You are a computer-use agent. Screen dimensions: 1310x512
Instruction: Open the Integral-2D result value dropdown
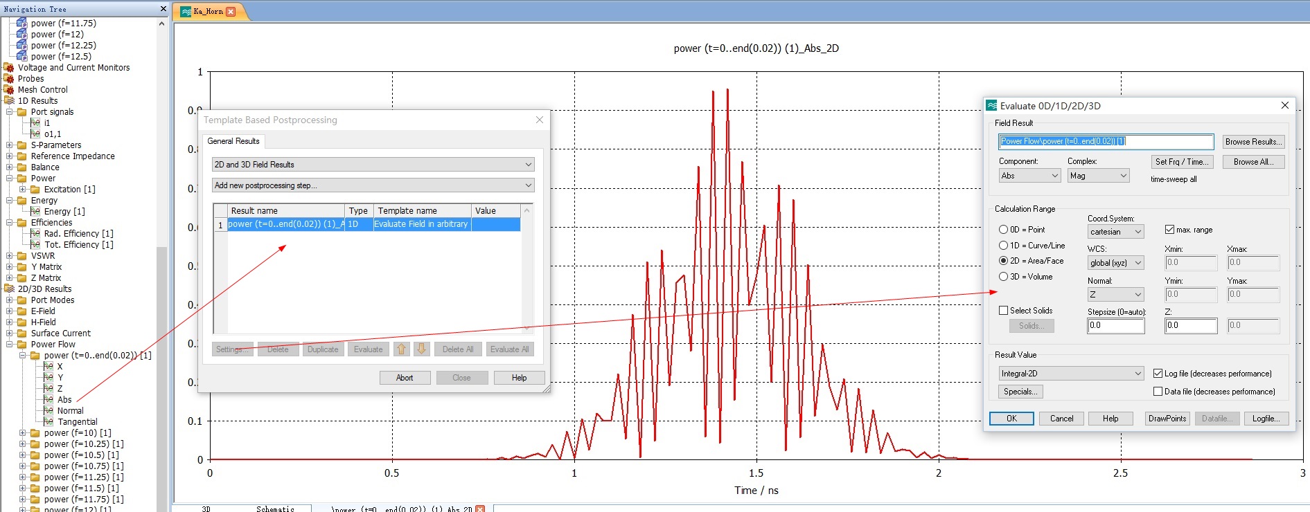click(1071, 374)
